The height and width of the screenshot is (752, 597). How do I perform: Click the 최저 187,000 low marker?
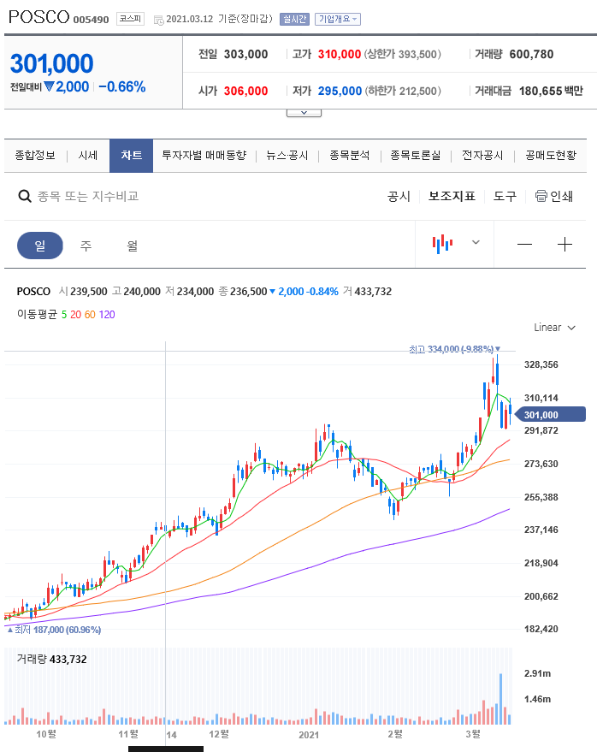click(x=54, y=630)
